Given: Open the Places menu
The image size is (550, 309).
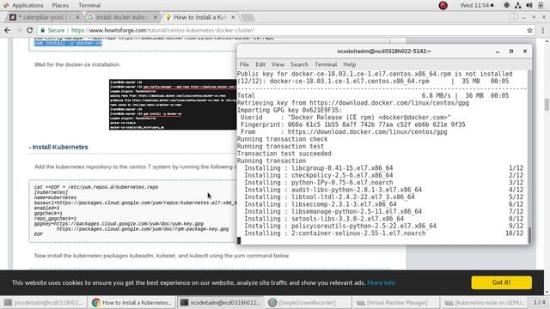Looking at the screenshot, I should [x=60, y=5].
